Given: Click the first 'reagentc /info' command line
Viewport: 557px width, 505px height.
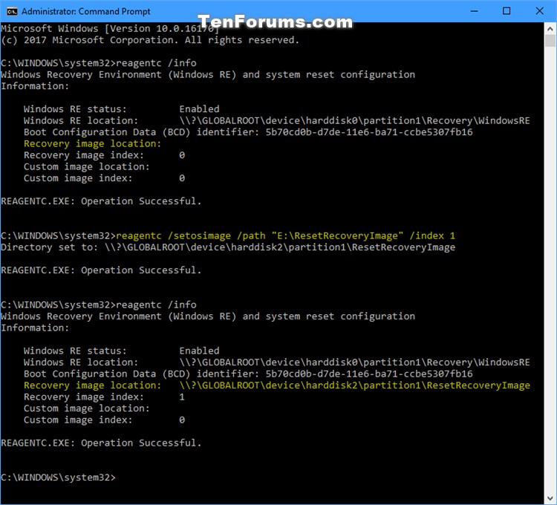Looking at the screenshot, I should pyautogui.click(x=98, y=63).
